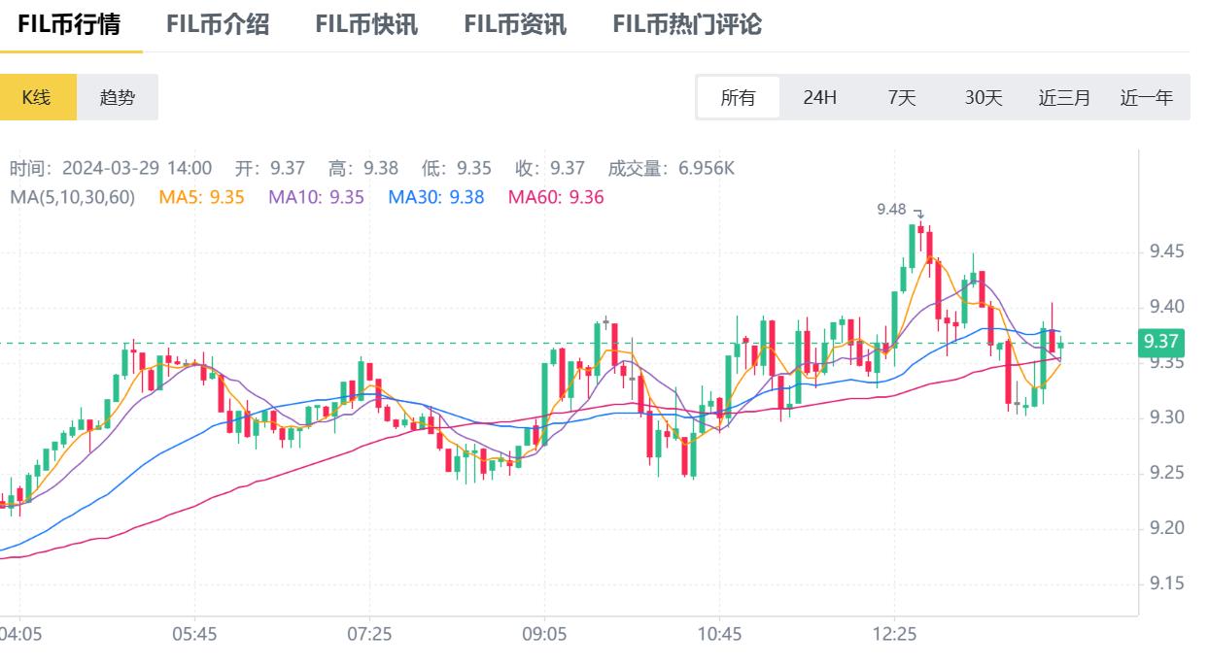The width and height of the screenshot is (1209, 666).
Task: Click the 9.30 price axis label
Action: pos(1165,417)
